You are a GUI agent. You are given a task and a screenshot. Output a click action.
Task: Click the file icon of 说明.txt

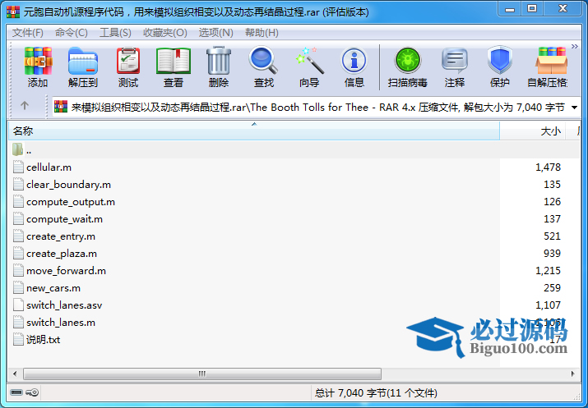(x=18, y=339)
